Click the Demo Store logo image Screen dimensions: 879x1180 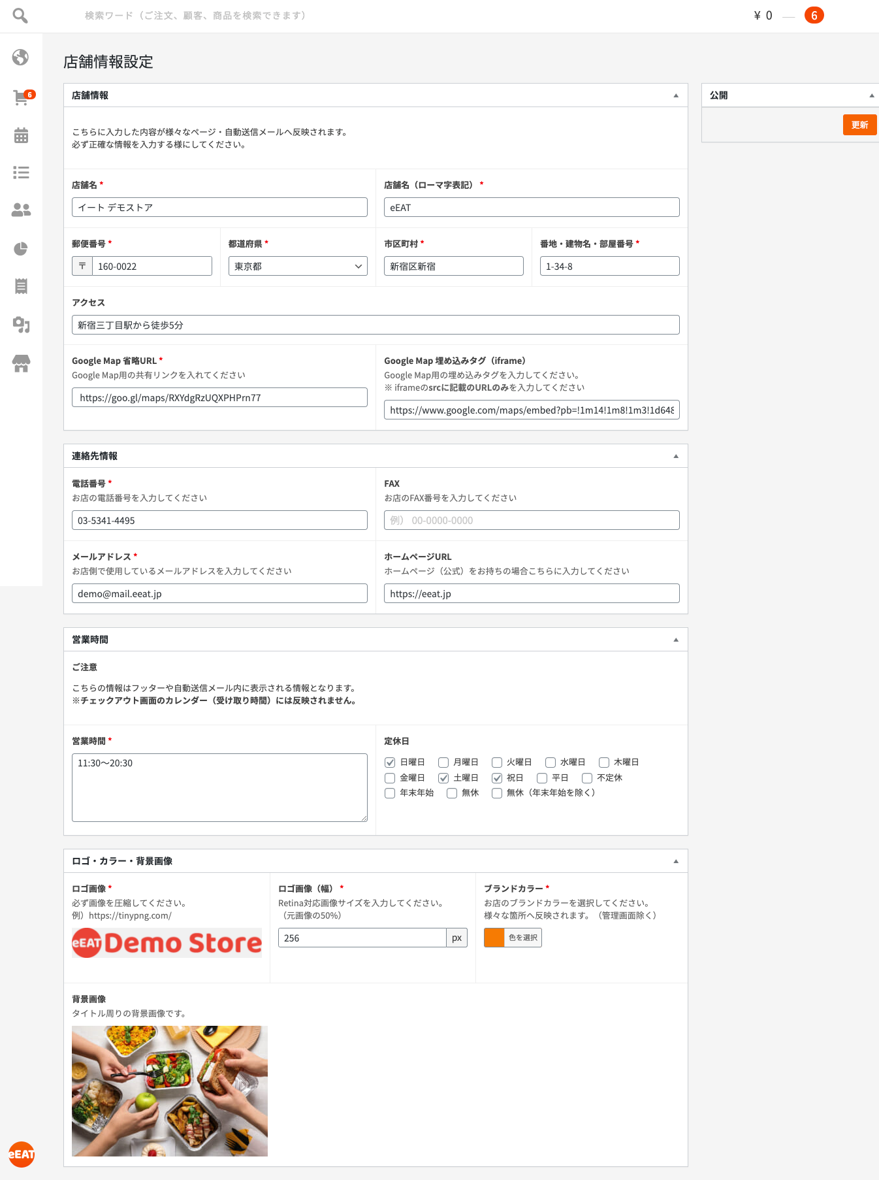click(167, 943)
